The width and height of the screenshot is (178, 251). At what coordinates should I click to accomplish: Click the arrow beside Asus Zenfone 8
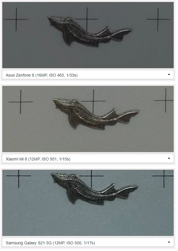click(169, 75)
